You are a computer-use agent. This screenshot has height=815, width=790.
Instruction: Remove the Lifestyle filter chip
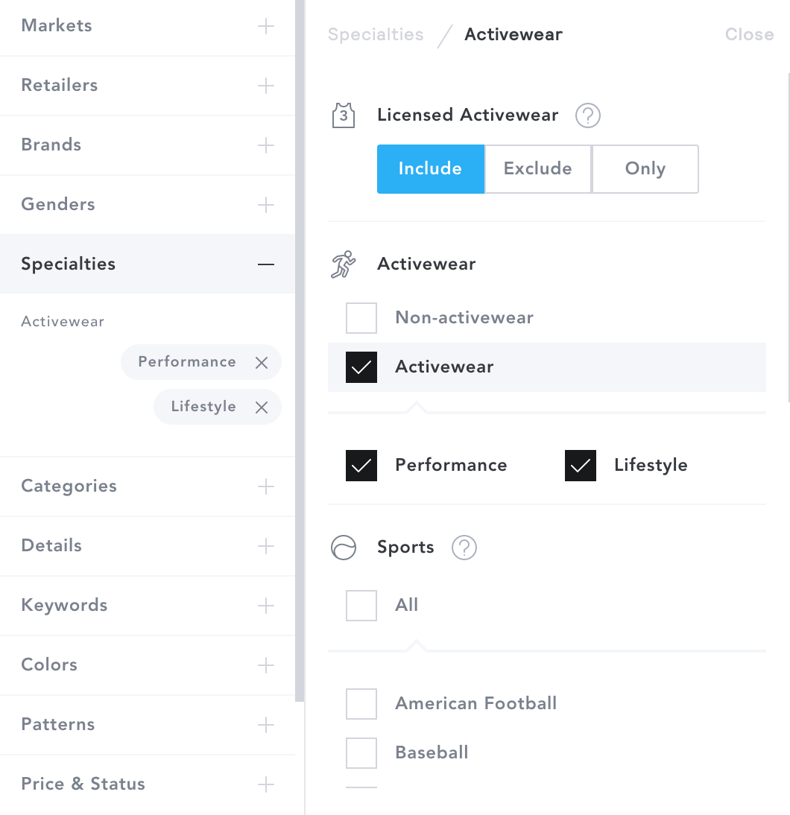point(262,407)
